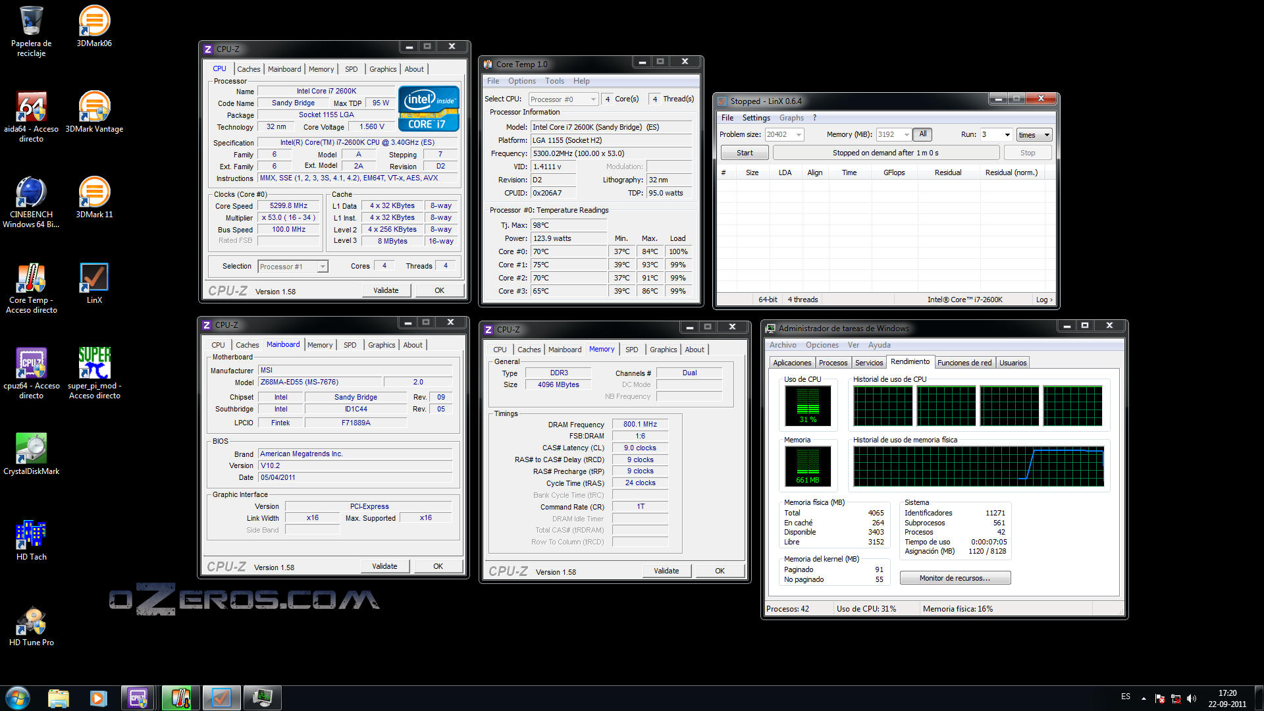Open the HD Tach desktop icon
The width and height of the screenshot is (1264, 711).
click(31, 540)
